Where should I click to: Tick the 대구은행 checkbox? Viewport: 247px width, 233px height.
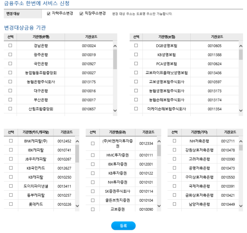coord(10,91)
